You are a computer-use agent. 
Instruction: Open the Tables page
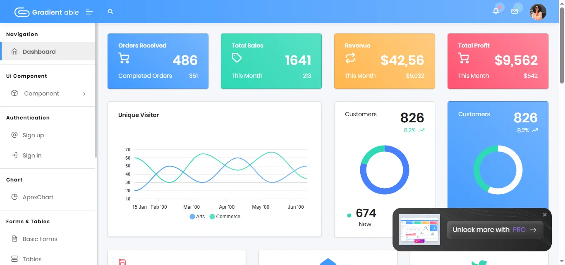pyautogui.click(x=48, y=259)
